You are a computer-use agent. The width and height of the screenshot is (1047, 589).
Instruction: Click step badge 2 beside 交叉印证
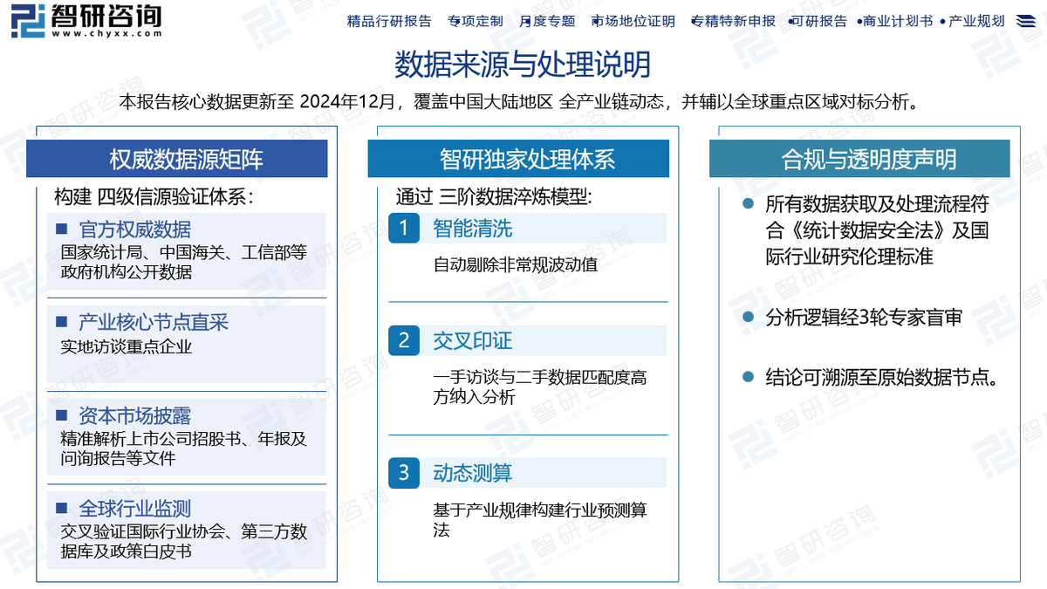tap(403, 341)
